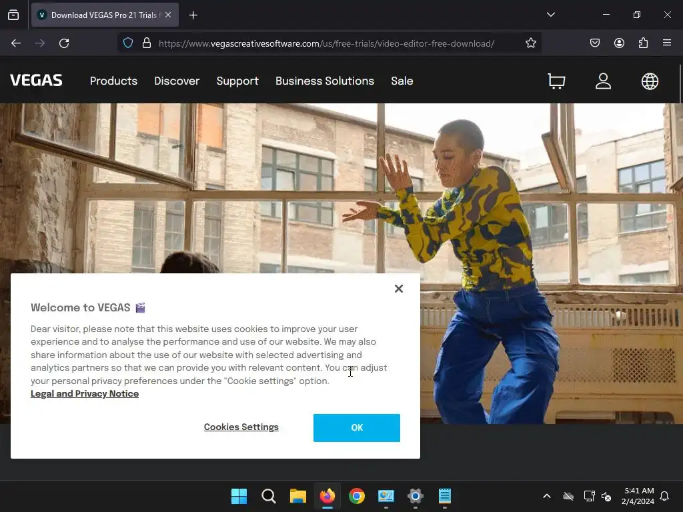The width and height of the screenshot is (683, 512).
Task: Open the clock showing 5:41 AM
Action: tap(638, 496)
